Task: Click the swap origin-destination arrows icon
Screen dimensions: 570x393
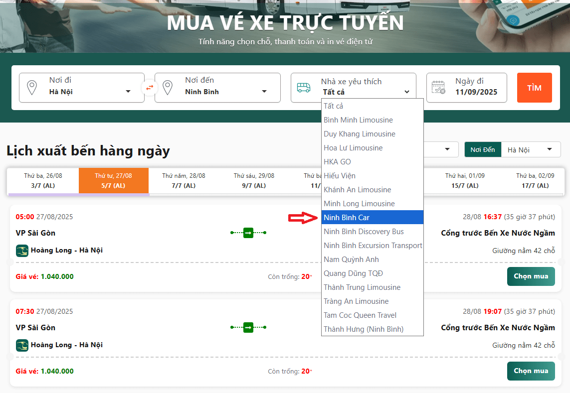Action: (150, 88)
